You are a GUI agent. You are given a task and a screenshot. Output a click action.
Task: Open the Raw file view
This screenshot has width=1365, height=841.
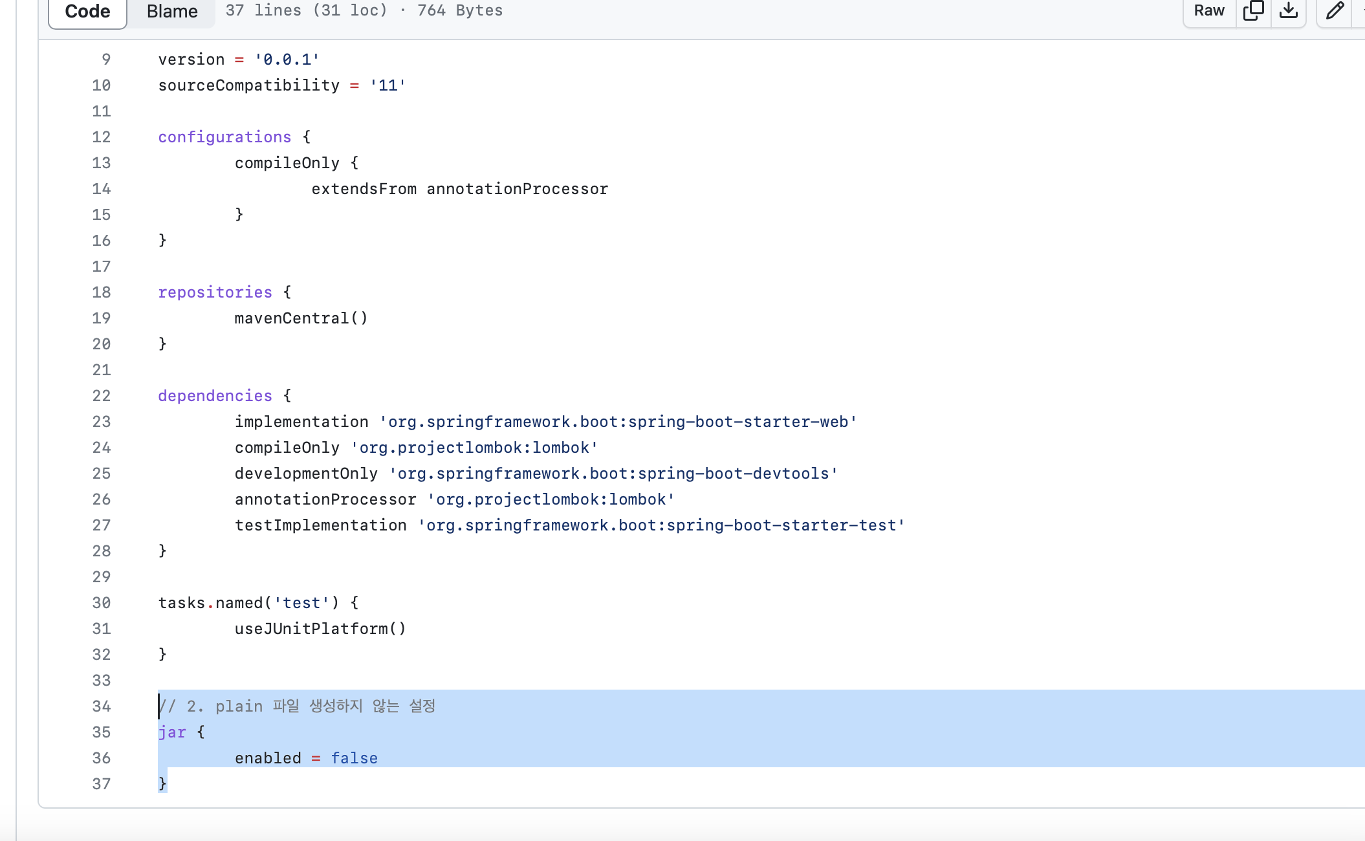click(1208, 11)
